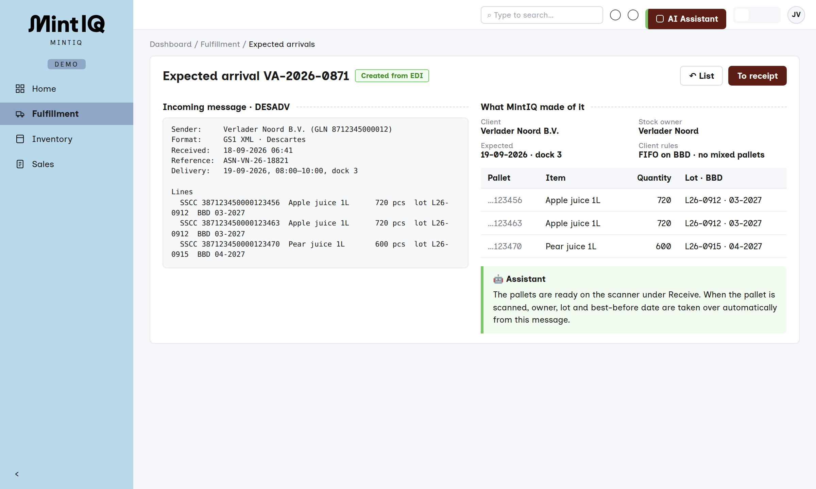Click the Item column header
816x489 pixels.
(555, 178)
